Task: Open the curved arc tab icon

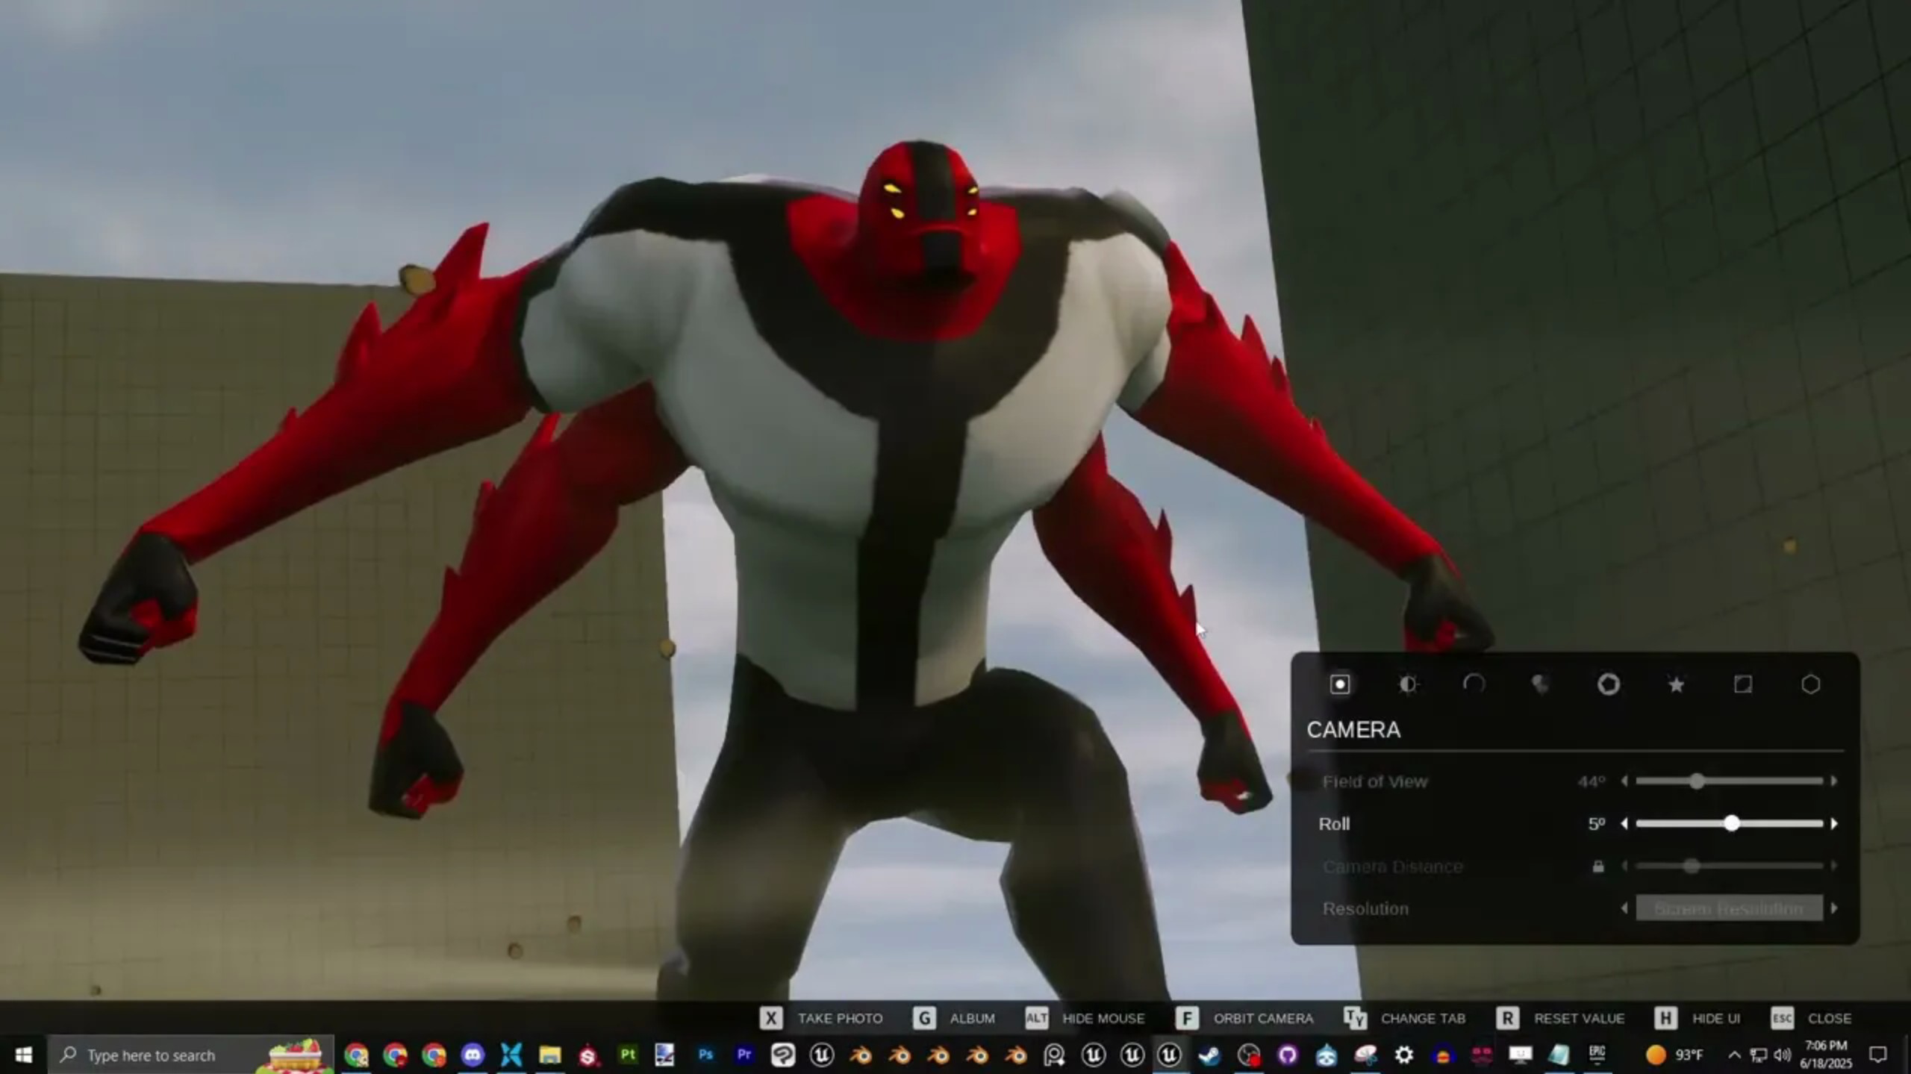Action: tap(1474, 684)
